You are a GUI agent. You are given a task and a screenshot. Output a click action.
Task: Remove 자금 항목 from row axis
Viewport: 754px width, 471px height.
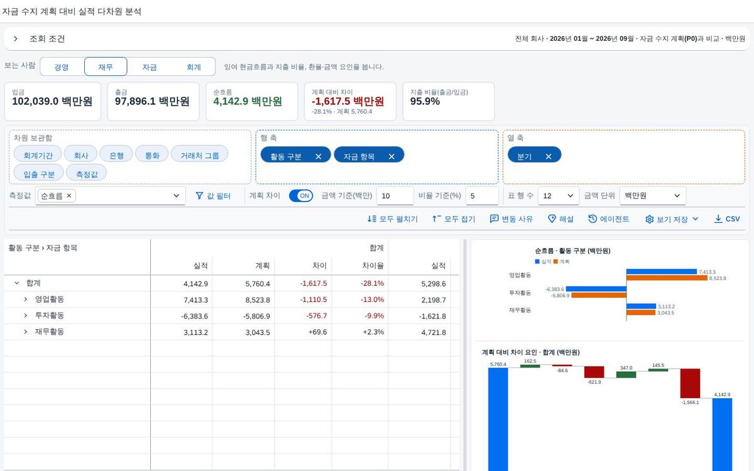391,156
